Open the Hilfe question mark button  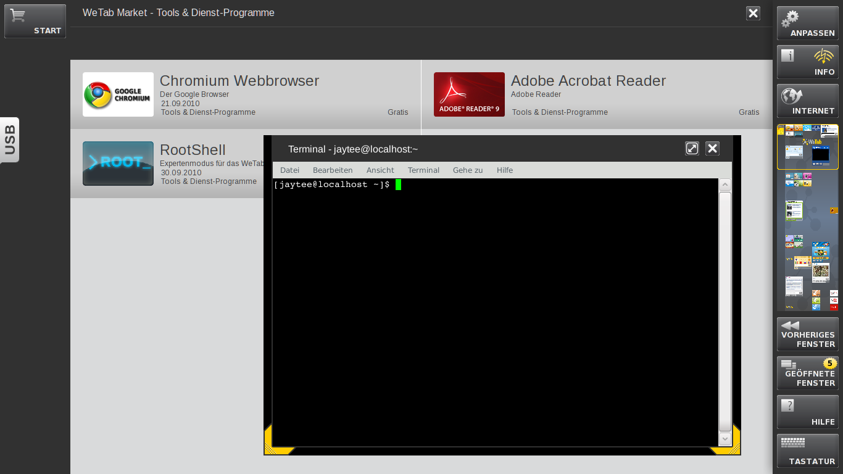coord(807,412)
